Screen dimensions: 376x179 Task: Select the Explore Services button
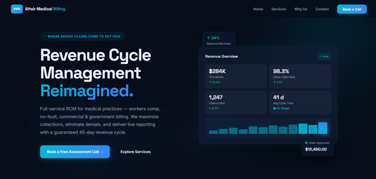[135, 152]
